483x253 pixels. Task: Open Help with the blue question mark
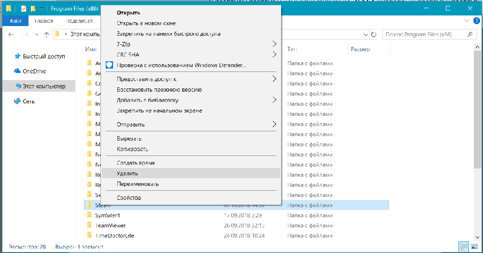coord(475,21)
